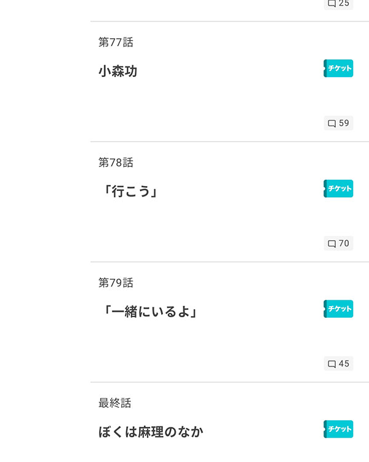
Task: Open episode titled 「行こう」
Action: click(x=130, y=192)
